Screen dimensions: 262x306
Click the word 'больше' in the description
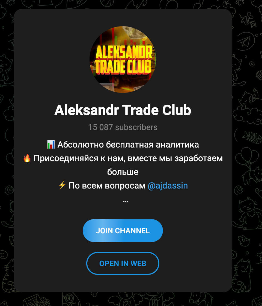point(123,172)
